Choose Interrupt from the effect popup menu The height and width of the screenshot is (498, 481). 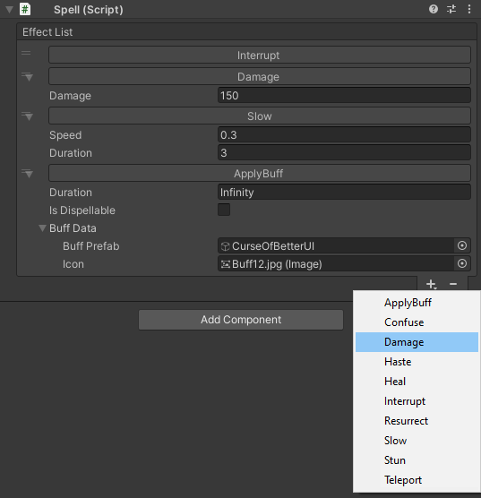[417, 401]
